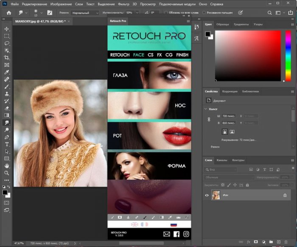Select the Path Selection tool
Screen dimensions: 297x247
pos(7,151)
